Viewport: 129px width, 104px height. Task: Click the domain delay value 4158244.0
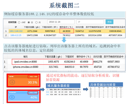[69, 62]
